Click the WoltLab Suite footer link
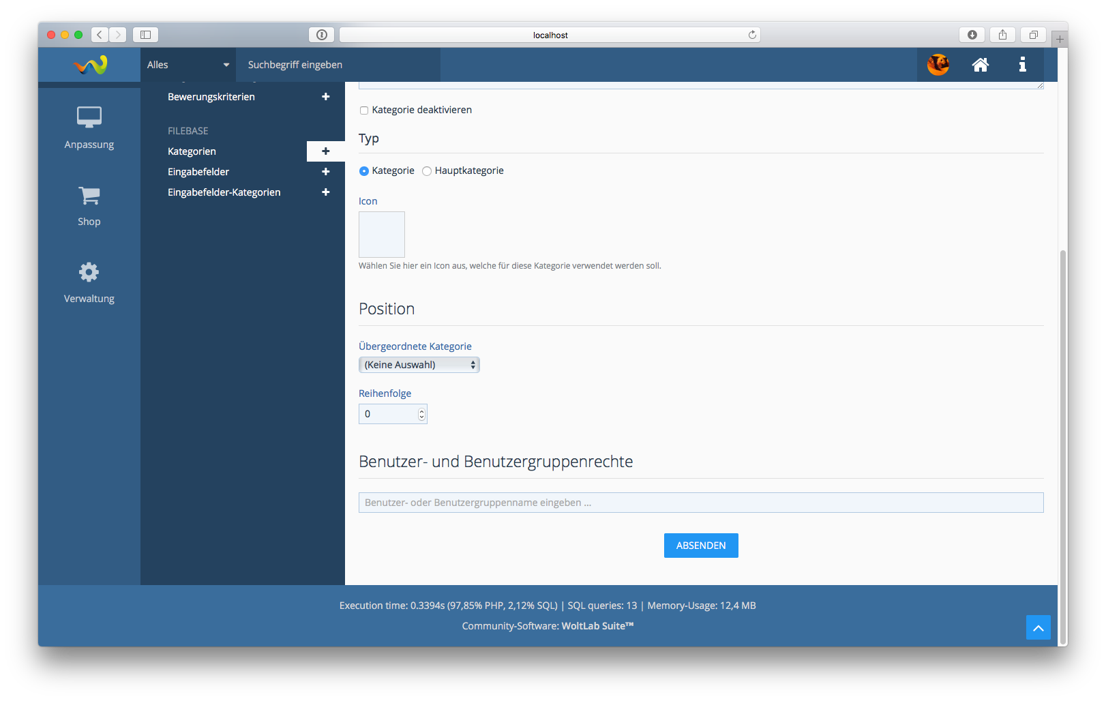 [597, 626]
